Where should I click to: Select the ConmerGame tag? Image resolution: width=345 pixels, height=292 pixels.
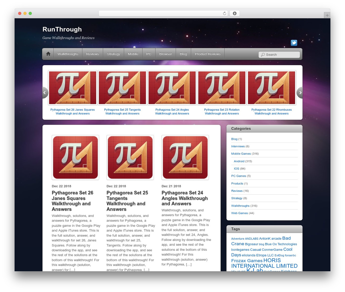click(x=272, y=250)
